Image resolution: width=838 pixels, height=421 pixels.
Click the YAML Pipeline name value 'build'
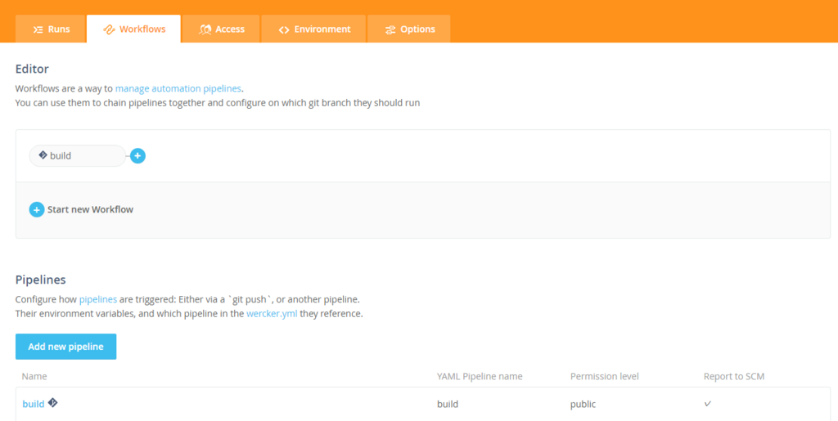tap(448, 404)
